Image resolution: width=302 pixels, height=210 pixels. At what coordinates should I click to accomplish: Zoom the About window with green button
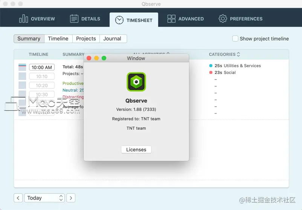[x=104, y=58]
